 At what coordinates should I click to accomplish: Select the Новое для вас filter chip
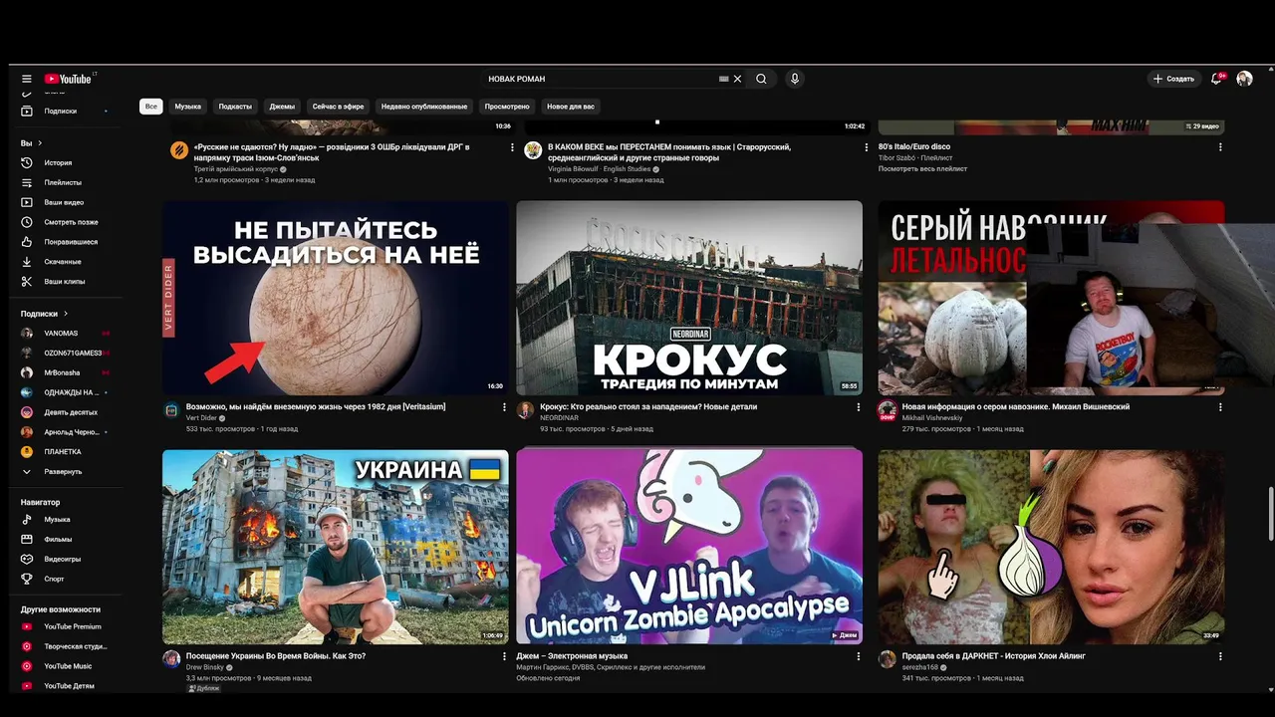(571, 107)
